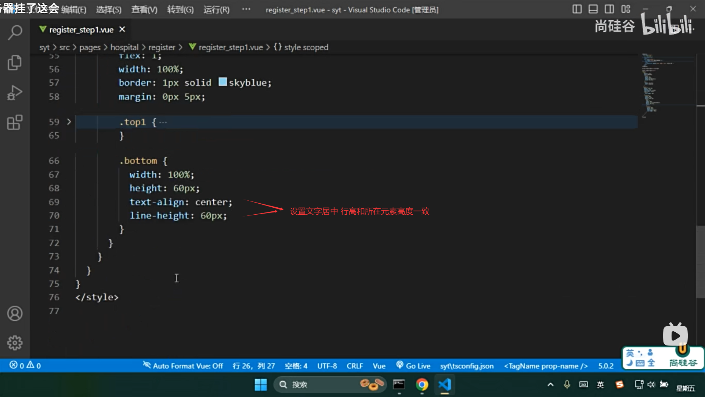The image size is (705, 397).
Task: Open the Extensions view icon
Action: click(15, 122)
